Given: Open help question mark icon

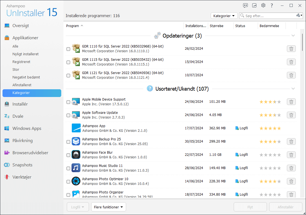Looking at the screenshot, I should 272,6.
